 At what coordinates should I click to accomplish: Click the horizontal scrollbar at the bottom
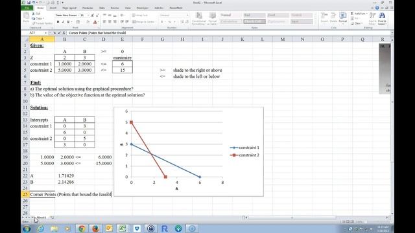pyautogui.click(x=292, y=217)
